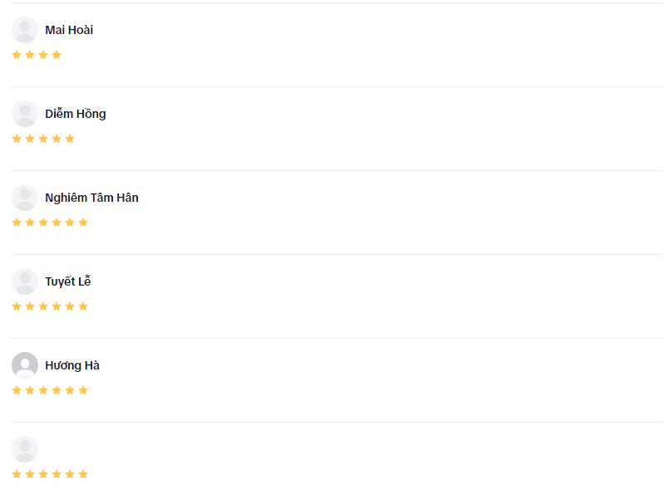664x494 pixels.
Task: Click Diễm Hồng's profile avatar
Action: [25, 114]
